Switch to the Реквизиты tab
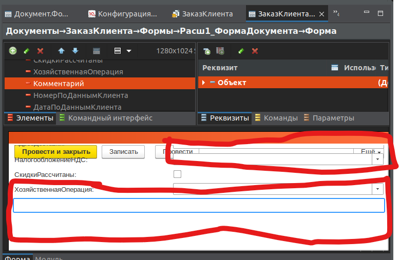Viewport: 400px width, 260px height. coord(225,118)
